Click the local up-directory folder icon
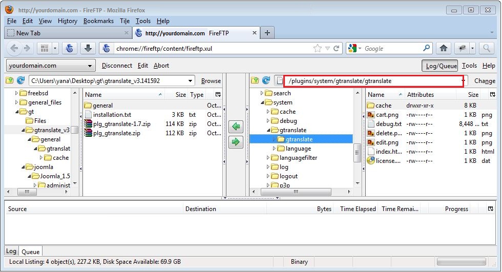502x272 pixels. click(x=10, y=80)
